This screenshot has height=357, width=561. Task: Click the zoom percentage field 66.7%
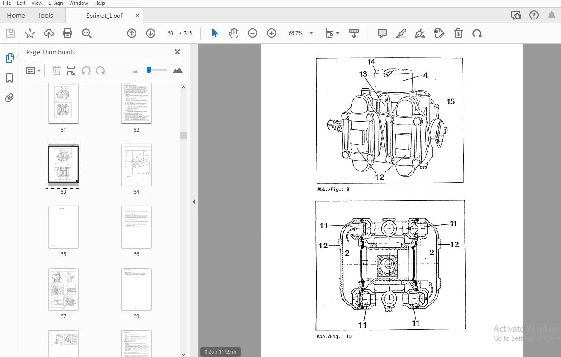pyautogui.click(x=296, y=33)
